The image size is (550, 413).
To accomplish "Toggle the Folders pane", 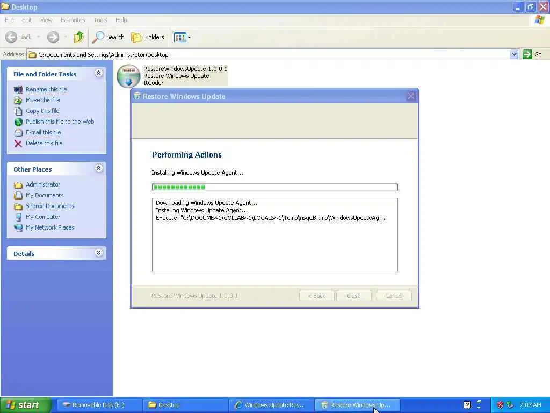I will [x=148, y=37].
